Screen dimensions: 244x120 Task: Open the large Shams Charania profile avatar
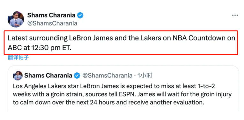click(x=16, y=19)
